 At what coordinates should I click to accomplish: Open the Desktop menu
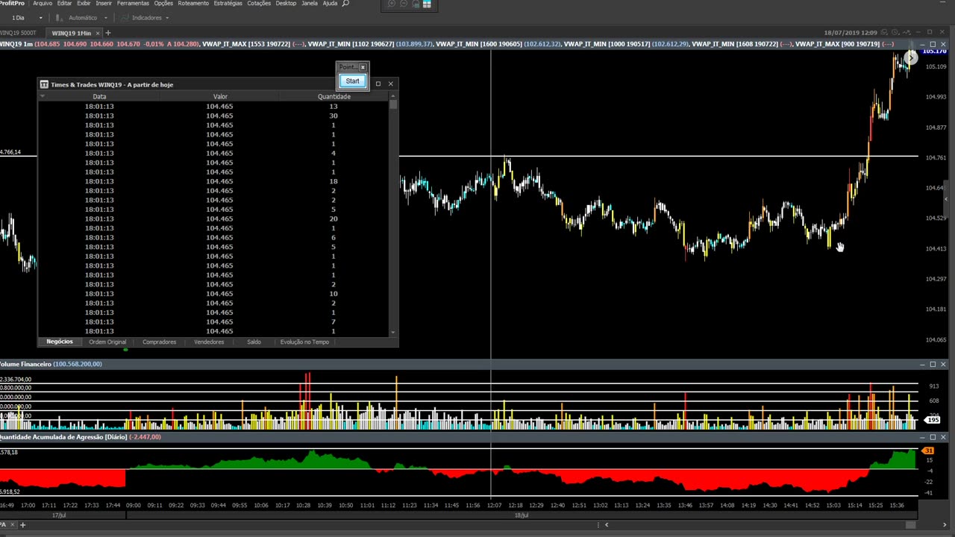pos(286,3)
